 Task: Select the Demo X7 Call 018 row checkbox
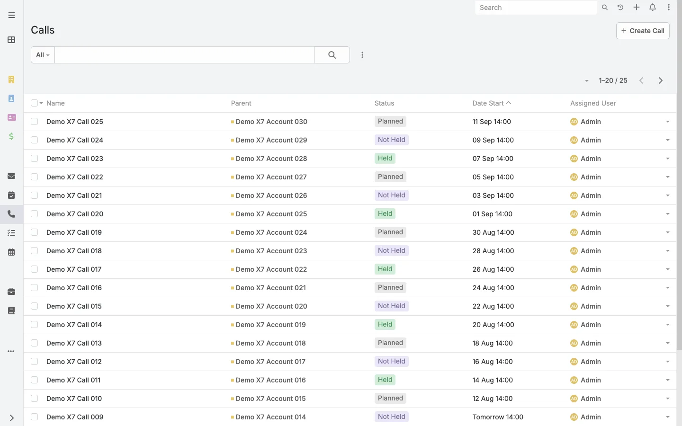34,251
